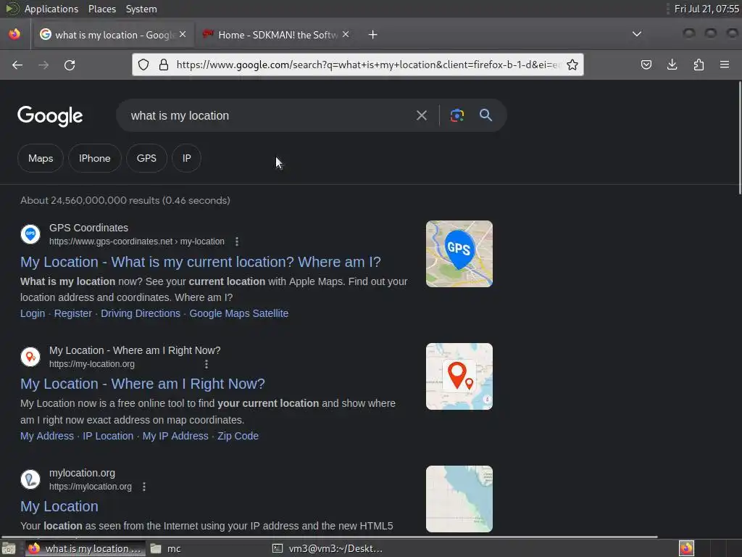Image resolution: width=742 pixels, height=557 pixels.
Task: Open the Google Maps Satellite sitelink
Action: click(239, 313)
